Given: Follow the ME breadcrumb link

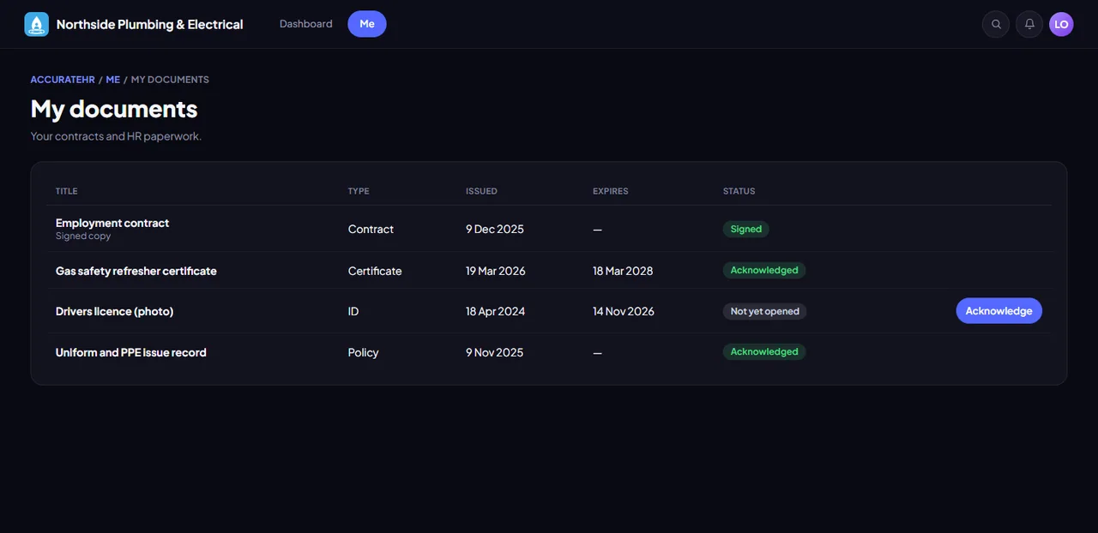Looking at the screenshot, I should 113,80.
